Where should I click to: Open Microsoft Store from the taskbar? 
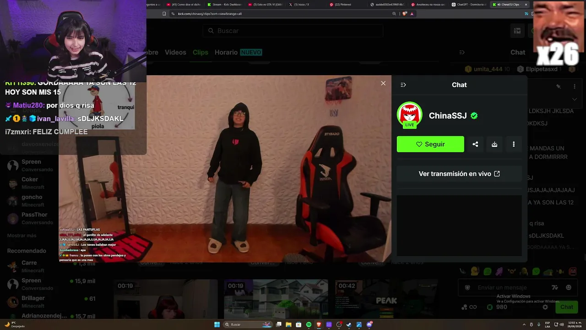[x=298, y=324]
